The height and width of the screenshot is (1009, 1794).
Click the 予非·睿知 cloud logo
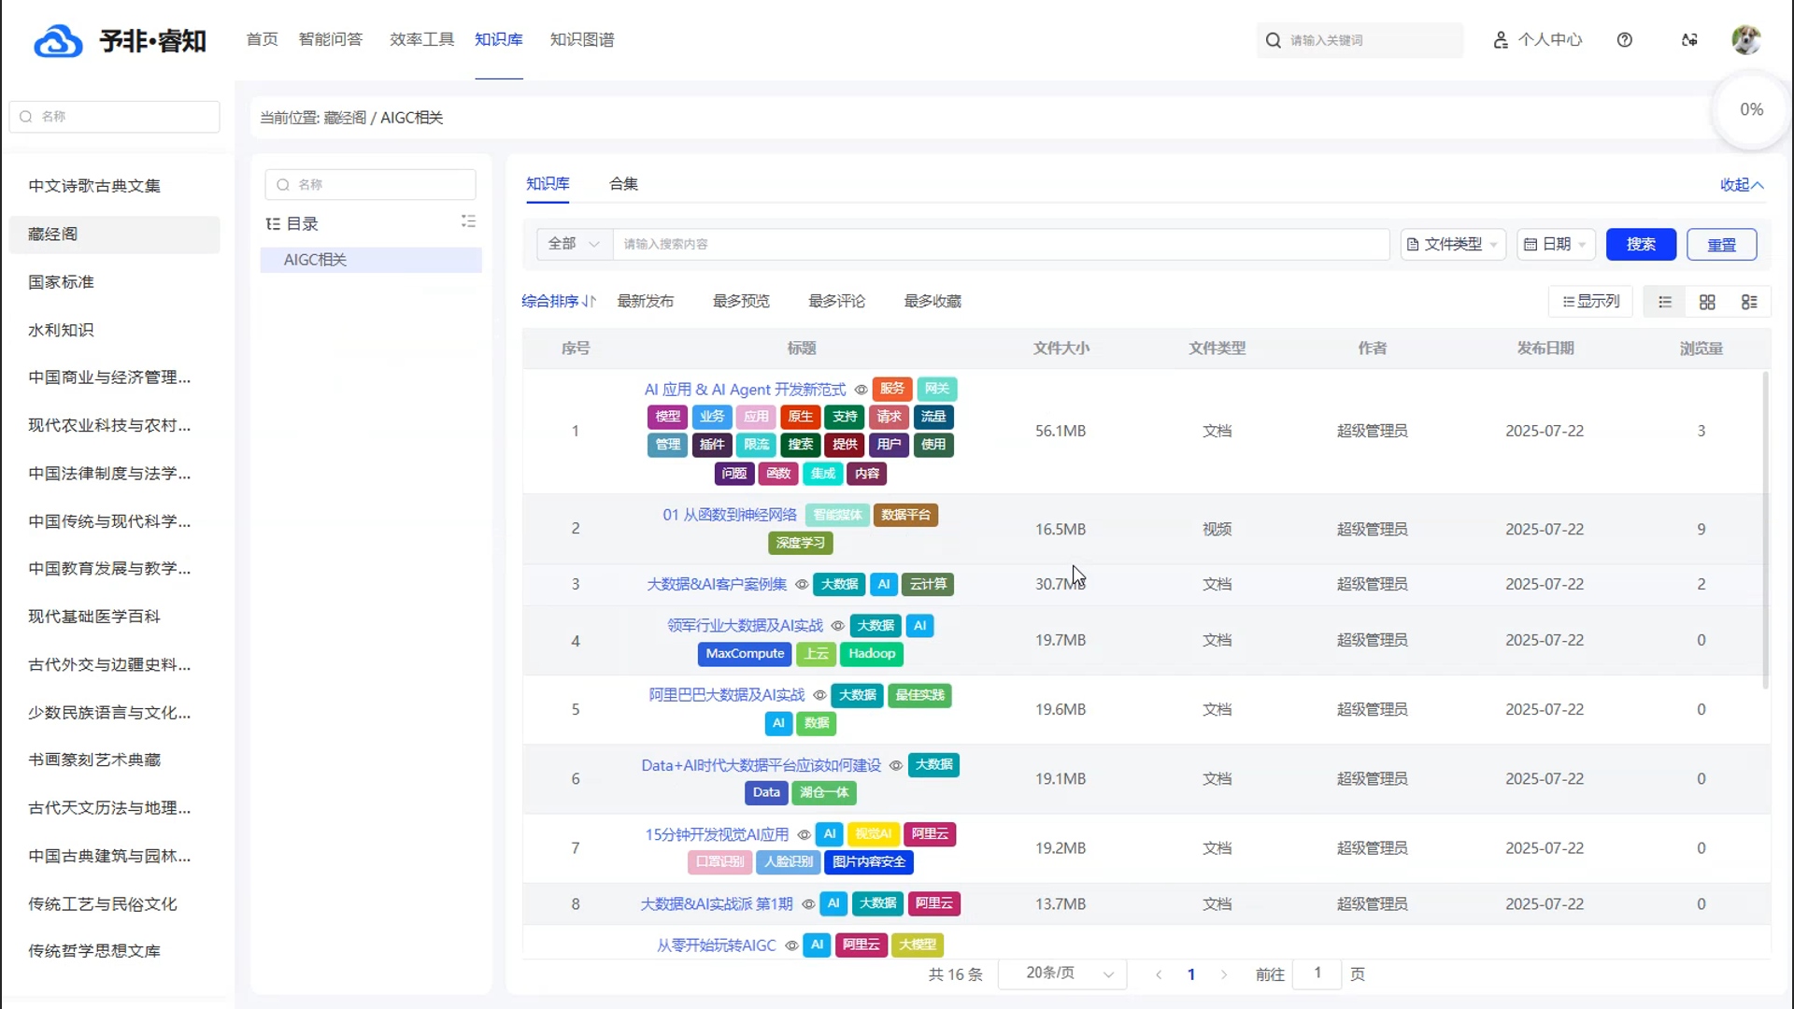pos(58,41)
